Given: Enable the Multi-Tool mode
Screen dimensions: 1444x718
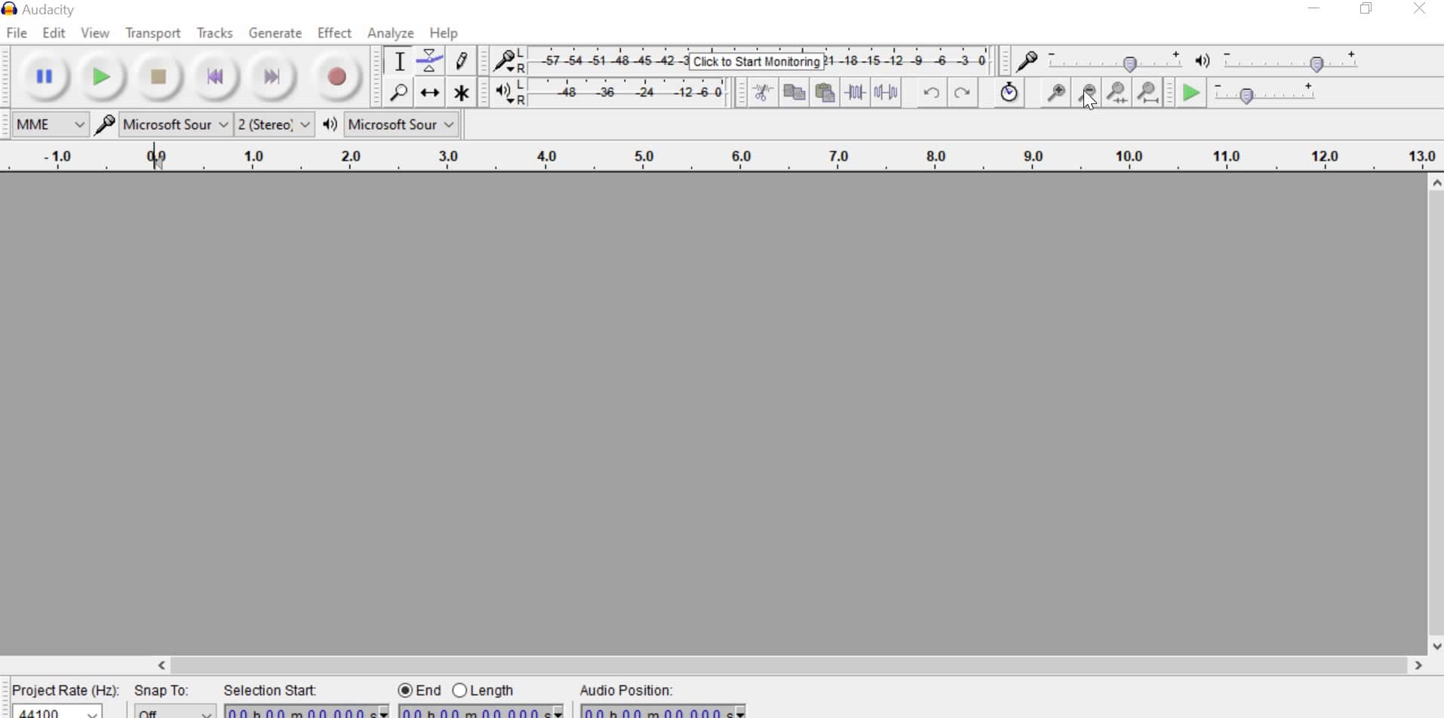Looking at the screenshot, I should (x=461, y=92).
